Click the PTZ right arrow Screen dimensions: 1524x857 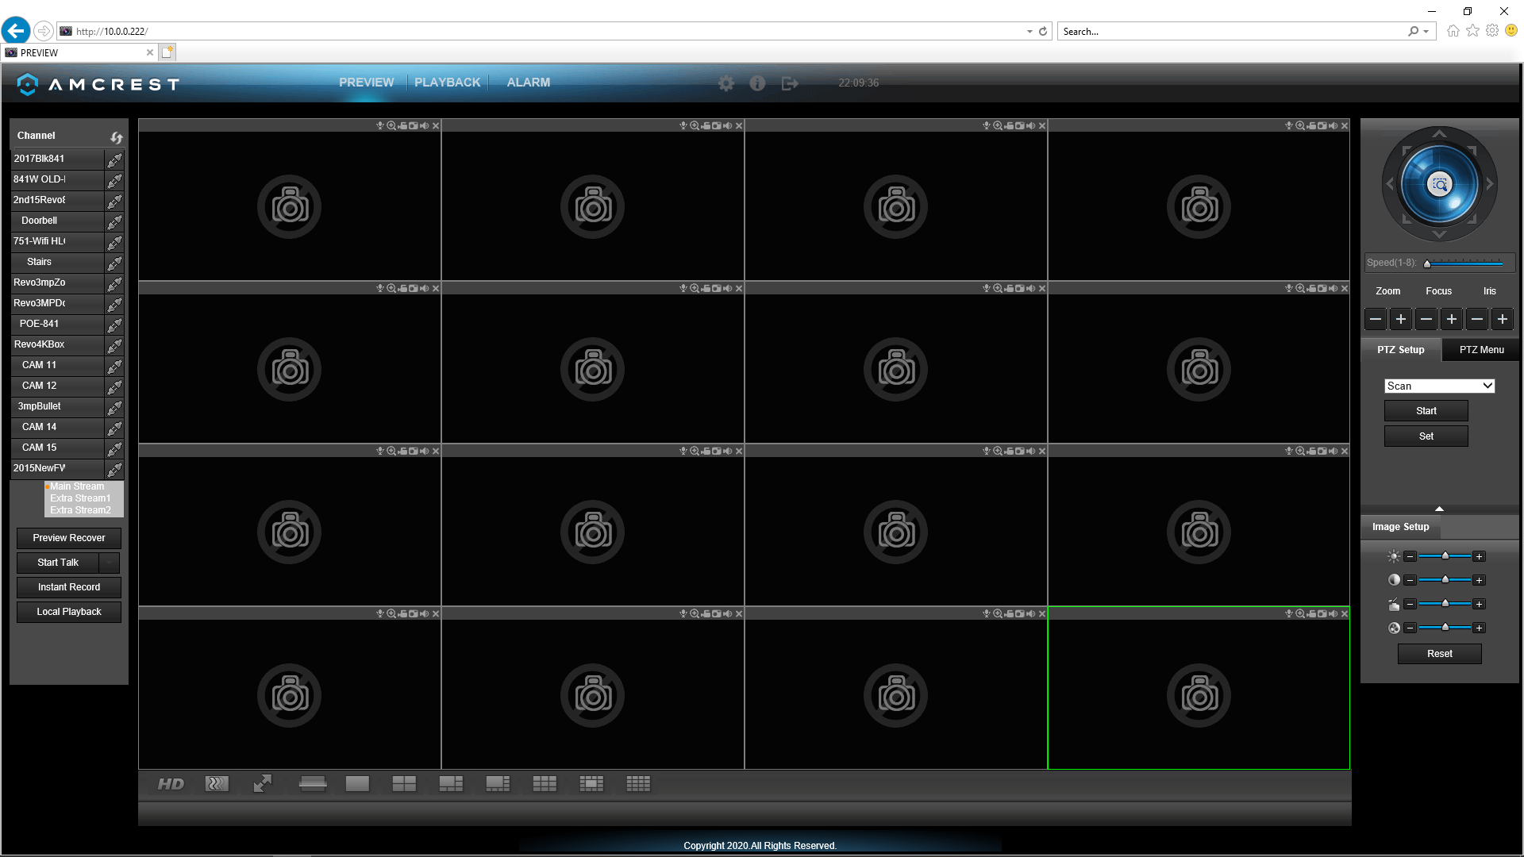pyautogui.click(x=1490, y=184)
